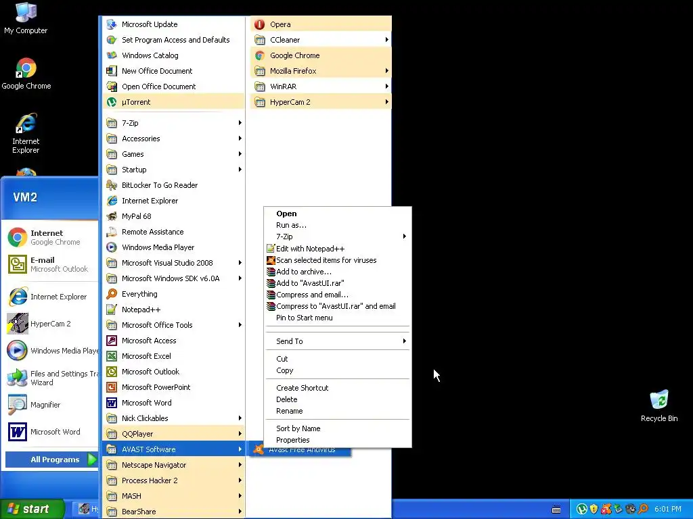Screen dimensions: 693x519
Task: Open Internet Google Chrome pinned entry
Action: (x=50, y=237)
